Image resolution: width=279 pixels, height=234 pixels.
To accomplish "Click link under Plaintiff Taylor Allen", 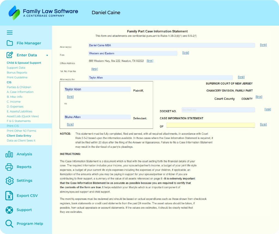I will 70,97.
